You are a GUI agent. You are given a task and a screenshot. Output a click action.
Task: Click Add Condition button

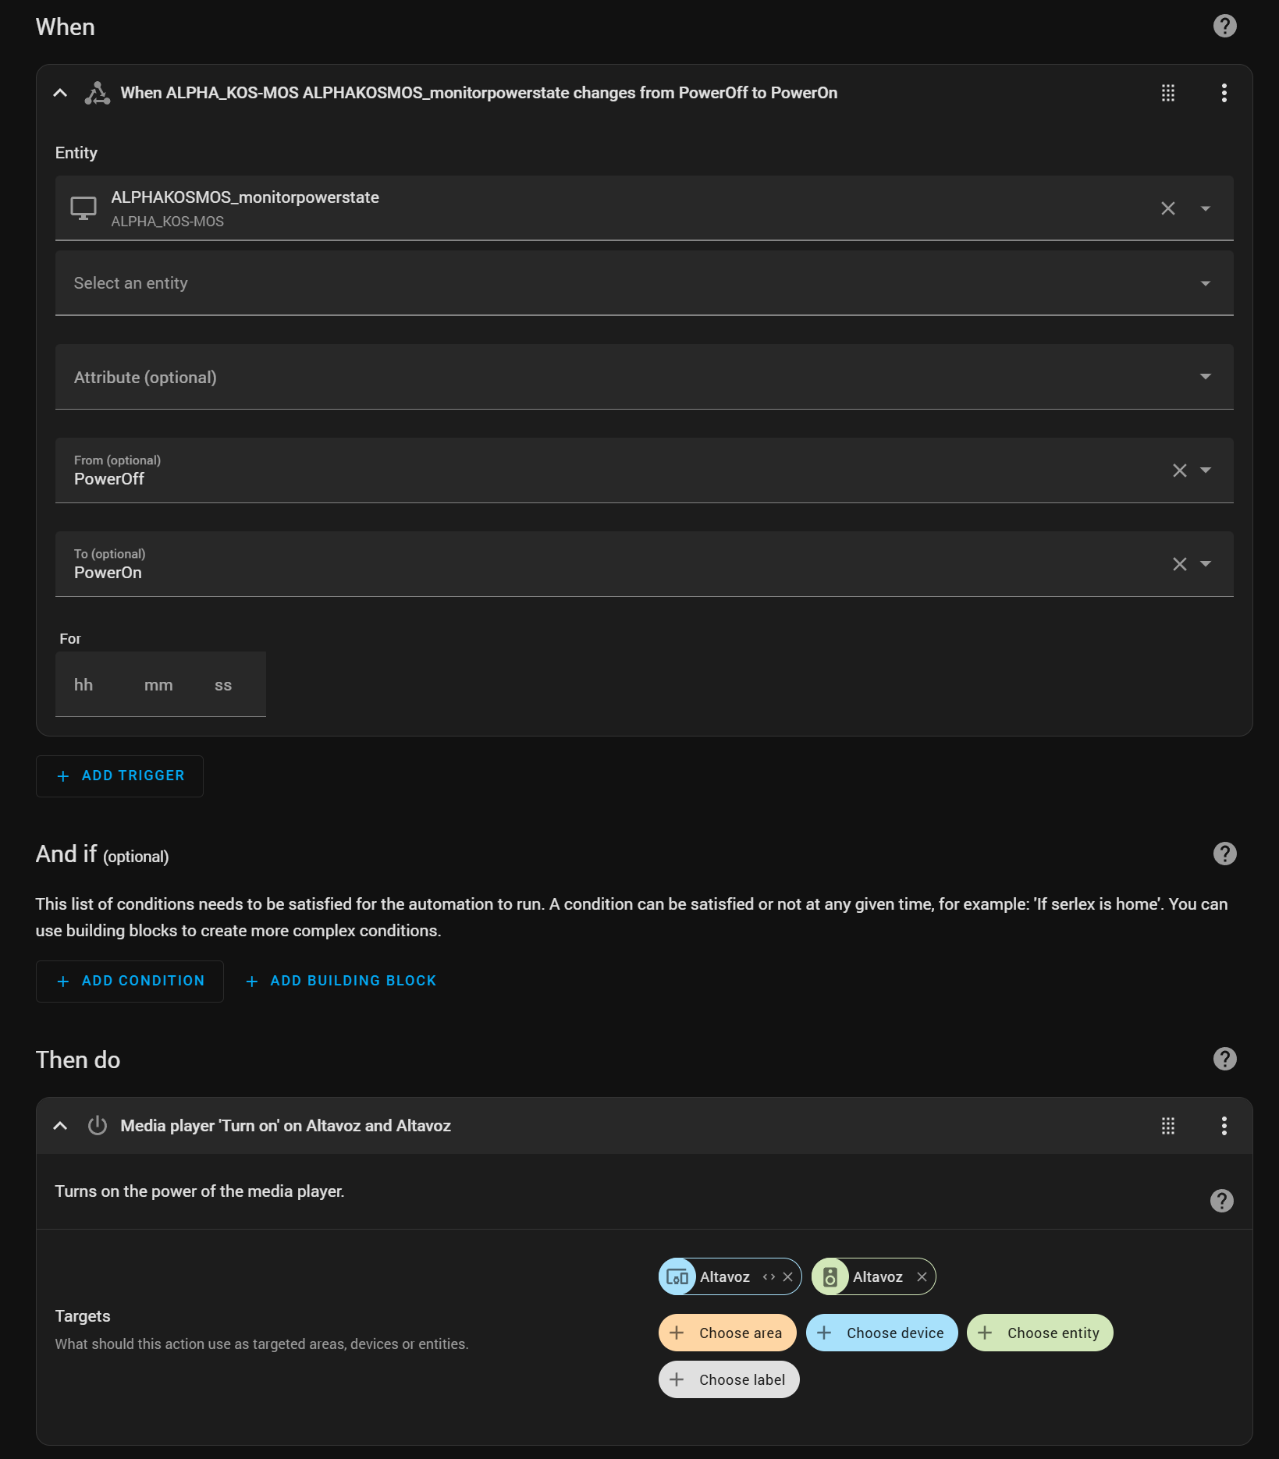coord(130,981)
